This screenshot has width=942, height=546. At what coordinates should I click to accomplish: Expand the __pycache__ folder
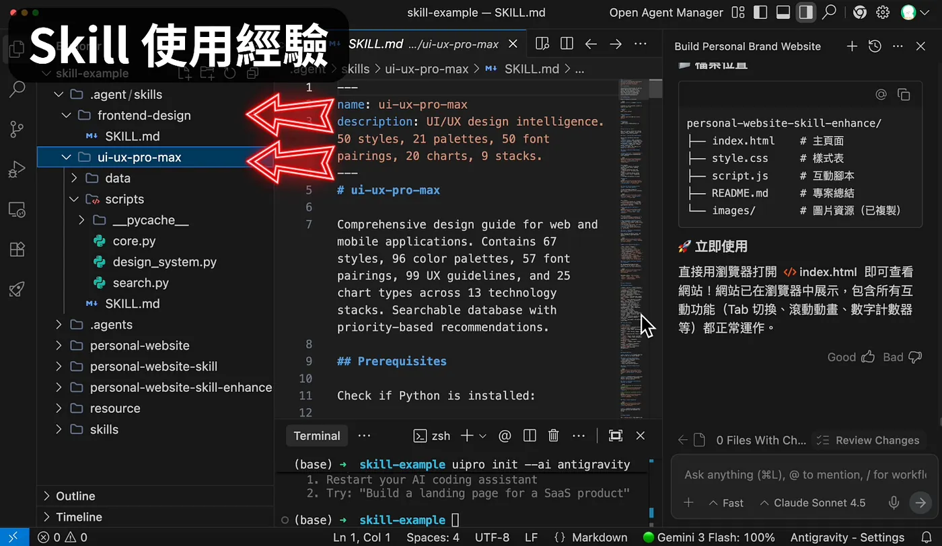coord(81,220)
